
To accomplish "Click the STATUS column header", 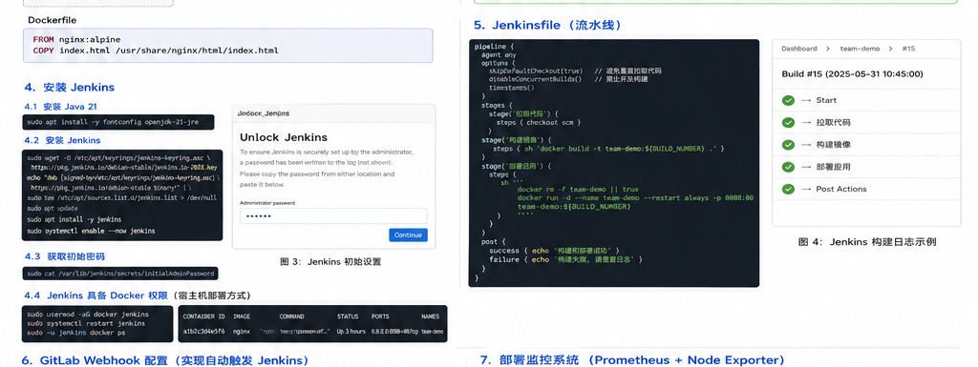I will point(348,316).
